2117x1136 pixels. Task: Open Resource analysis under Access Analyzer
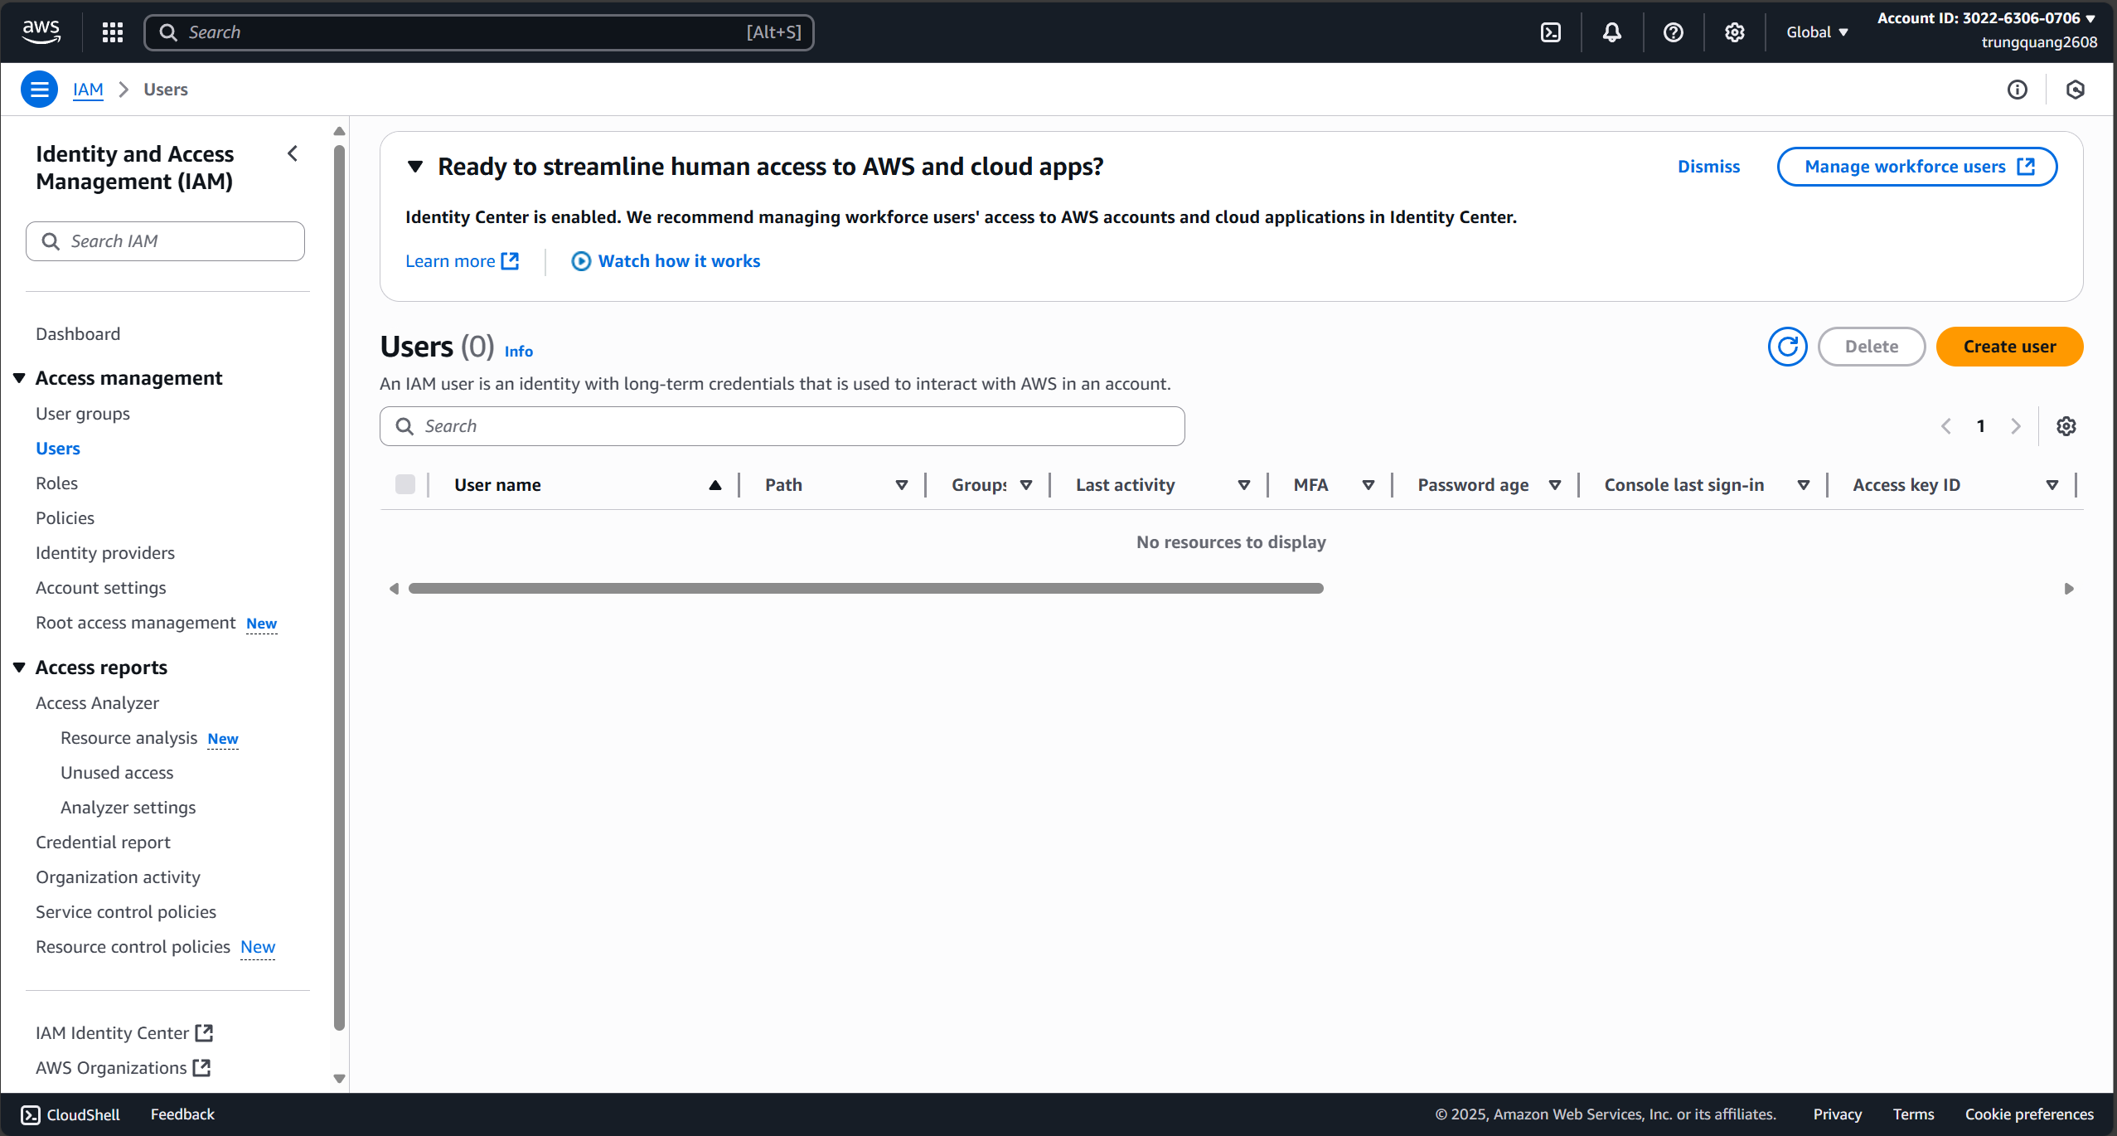pyautogui.click(x=128, y=738)
